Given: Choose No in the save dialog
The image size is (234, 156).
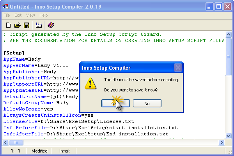Looking at the screenshot, I should (x=147, y=103).
